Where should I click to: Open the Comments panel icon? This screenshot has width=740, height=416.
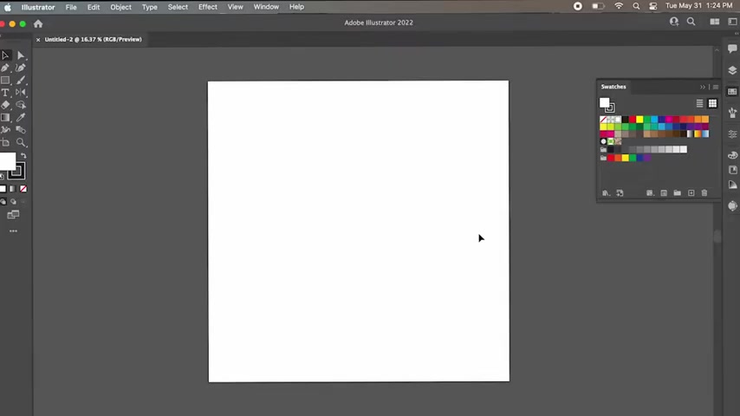[732, 49]
